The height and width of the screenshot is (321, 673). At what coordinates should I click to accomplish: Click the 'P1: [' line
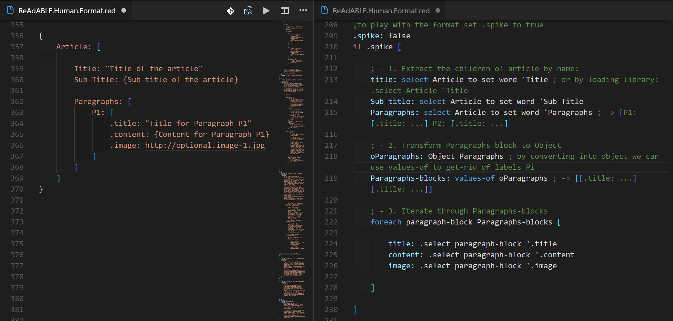click(103, 112)
